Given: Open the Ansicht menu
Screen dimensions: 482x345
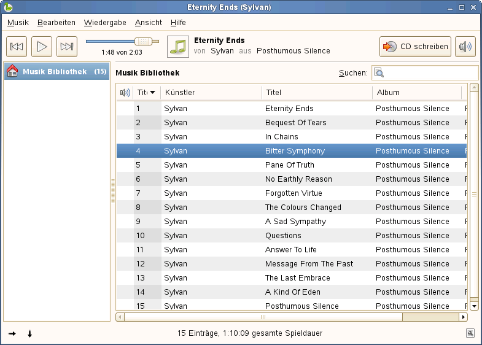Looking at the screenshot, I should [x=149, y=23].
